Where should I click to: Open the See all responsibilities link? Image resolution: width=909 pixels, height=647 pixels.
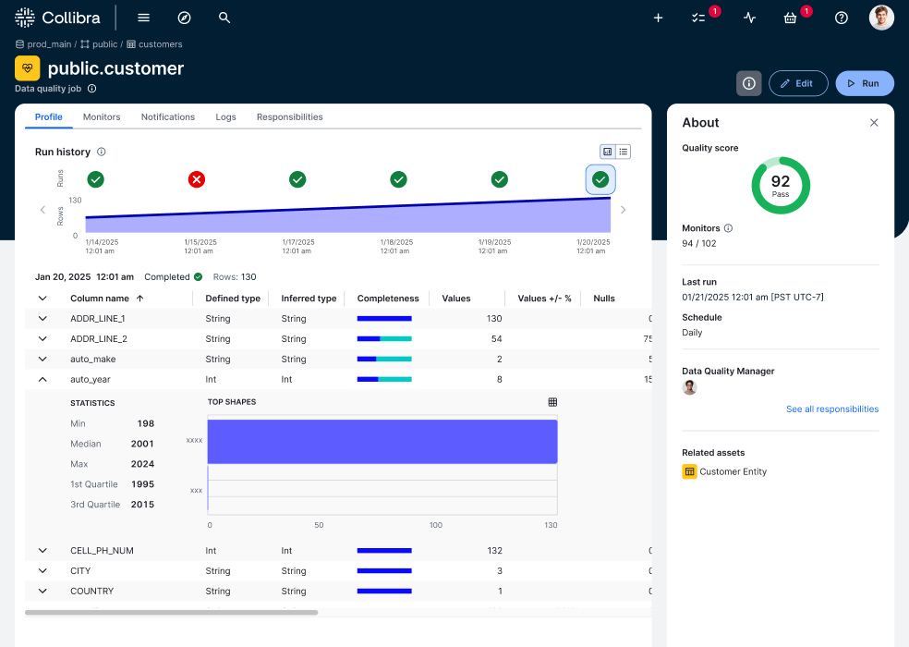(x=832, y=409)
